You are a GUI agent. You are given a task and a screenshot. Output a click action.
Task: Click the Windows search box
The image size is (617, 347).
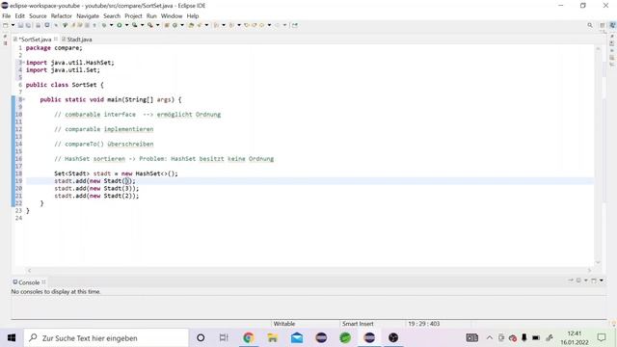pyautogui.click(x=106, y=338)
